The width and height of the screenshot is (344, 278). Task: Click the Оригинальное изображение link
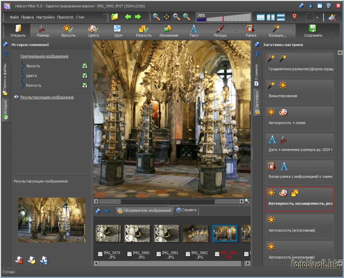click(44, 56)
